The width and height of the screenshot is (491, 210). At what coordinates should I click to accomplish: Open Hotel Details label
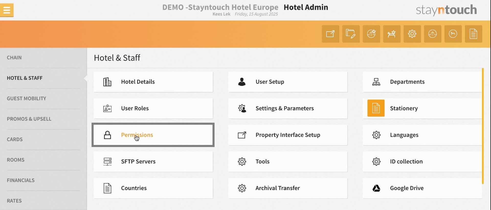click(138, 82)
